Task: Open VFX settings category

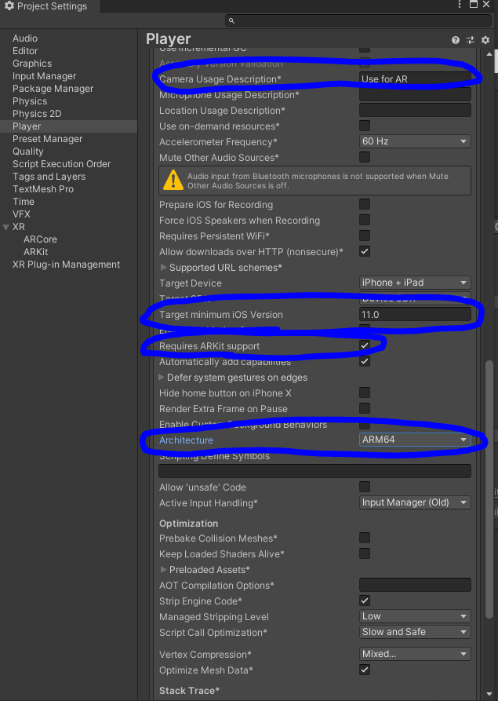Action: click(x=21, y=214)
